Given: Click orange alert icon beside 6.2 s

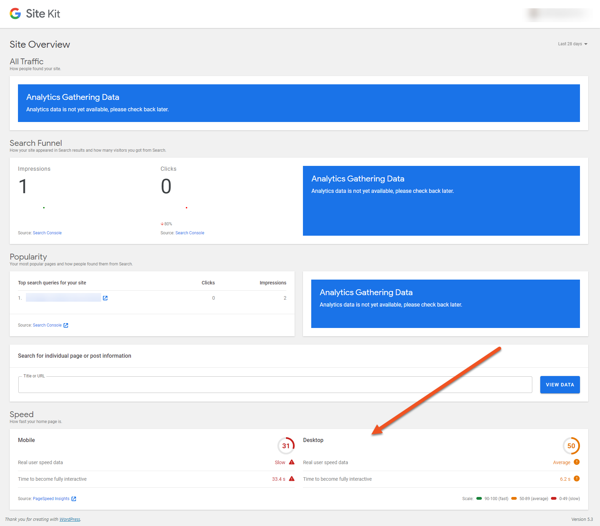Looking at the screenshot, I should point(577,479).
